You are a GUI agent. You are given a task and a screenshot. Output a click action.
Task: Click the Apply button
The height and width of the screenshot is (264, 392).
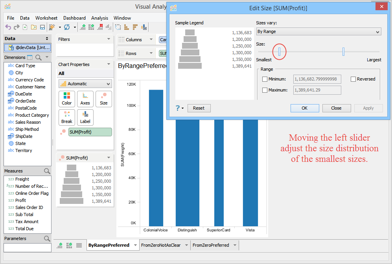pyautogui.click(x=368, y=108)
